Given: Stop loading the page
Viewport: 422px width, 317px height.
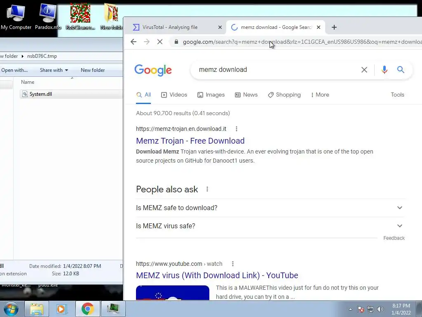Looking at the screenshot, I should click(x=160, y=42).
